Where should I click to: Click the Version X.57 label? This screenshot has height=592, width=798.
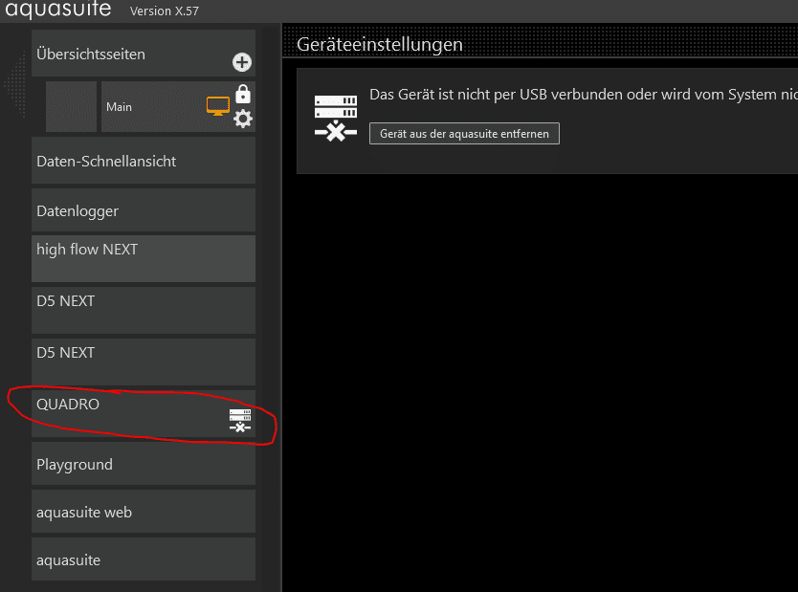coord(165,11)
